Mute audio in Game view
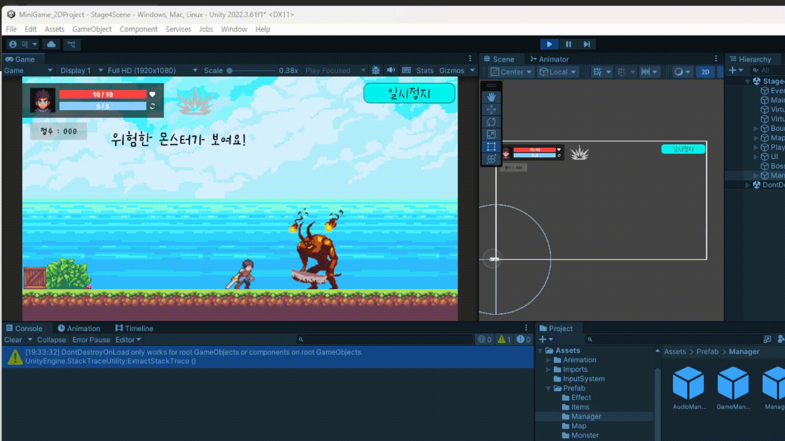 [x=391, y=70]
